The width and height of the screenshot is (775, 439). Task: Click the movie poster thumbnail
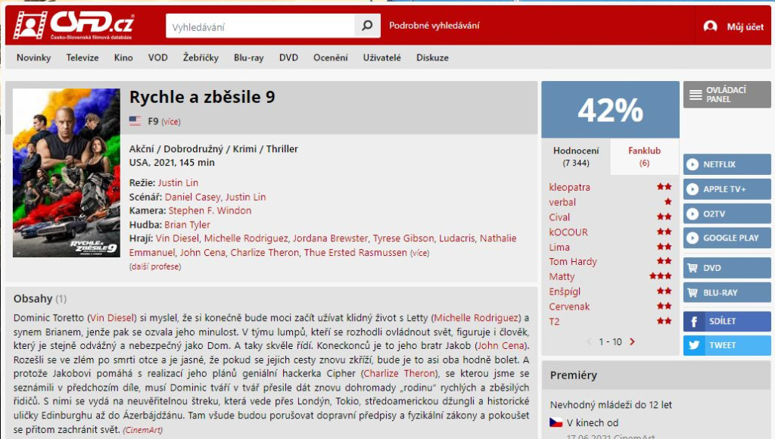click(x=67, y=173)
